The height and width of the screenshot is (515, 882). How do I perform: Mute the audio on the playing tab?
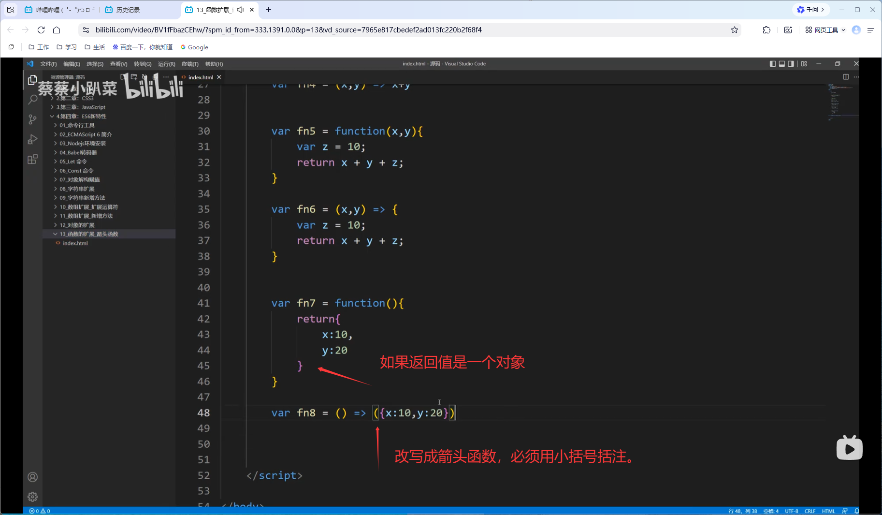240,10
